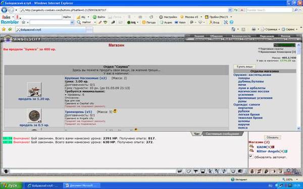
Task: Open info icon after Ritter-Angels[4]
Action: [x=286, y=151]
